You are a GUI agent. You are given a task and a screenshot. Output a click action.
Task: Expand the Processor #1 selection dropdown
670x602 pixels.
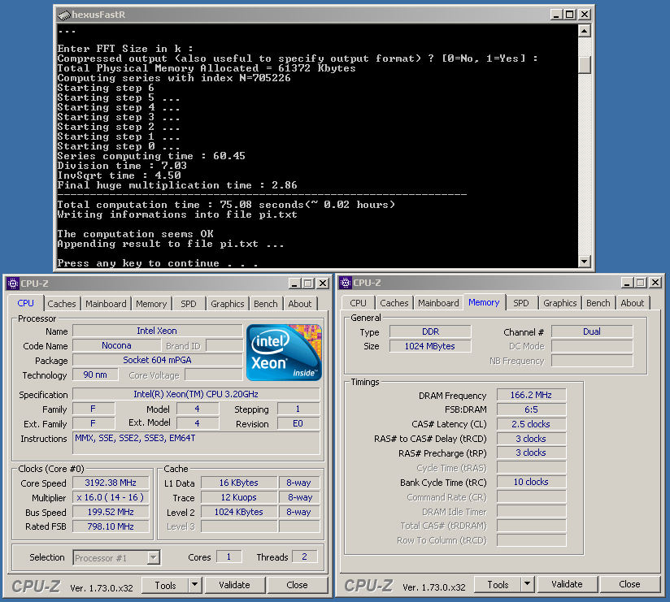coord(154,557)
